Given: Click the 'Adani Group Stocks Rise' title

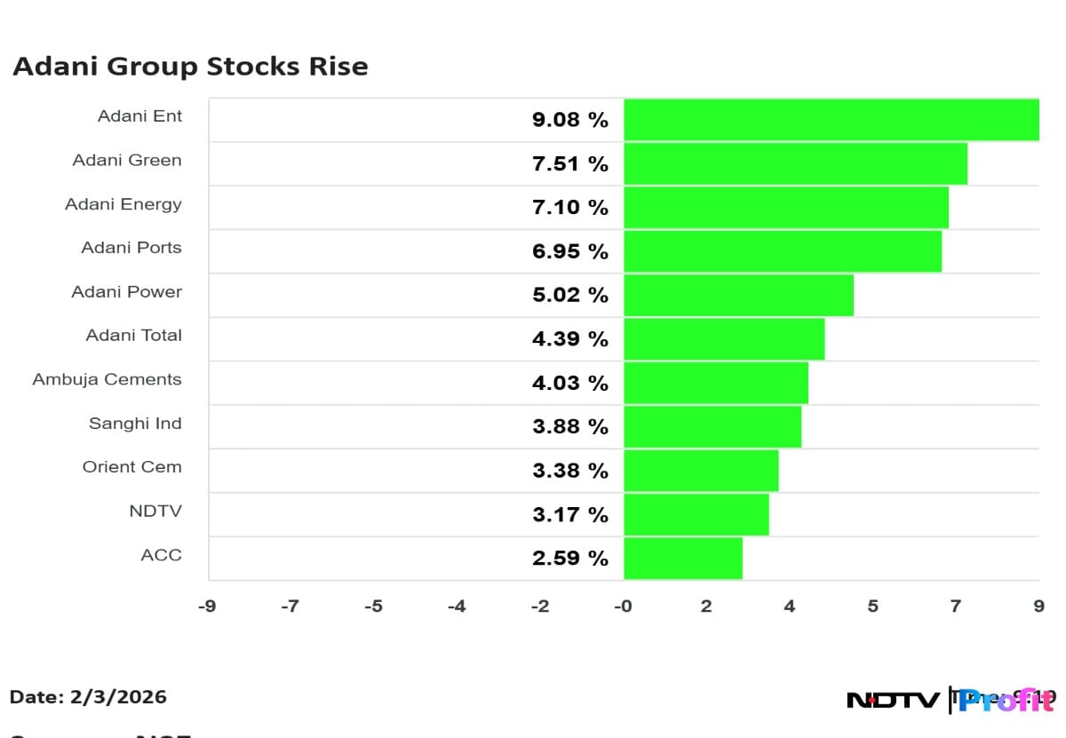Looking at the screenshot, I should 190,67.
